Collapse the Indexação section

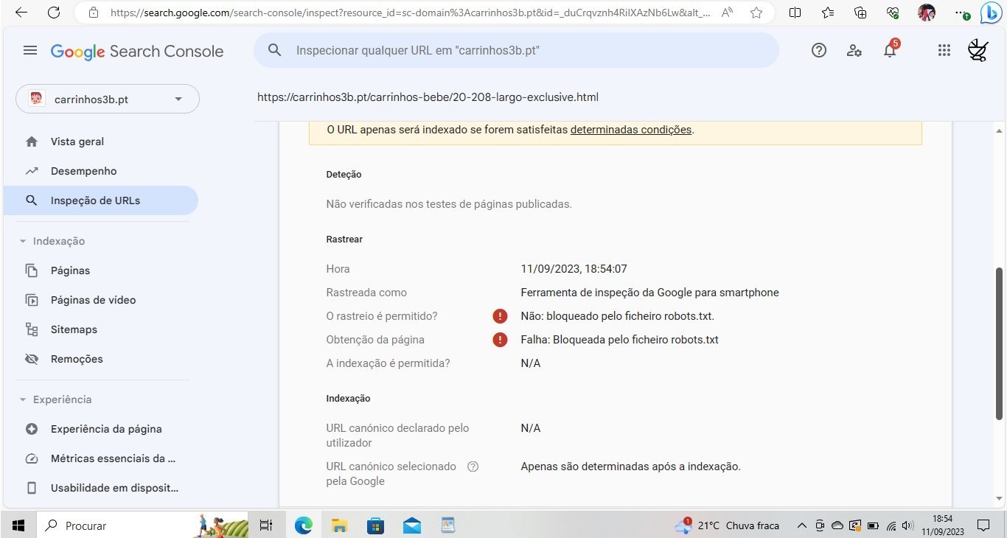click(52, 241)
